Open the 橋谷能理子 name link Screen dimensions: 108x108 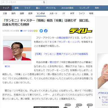point(64,38)
